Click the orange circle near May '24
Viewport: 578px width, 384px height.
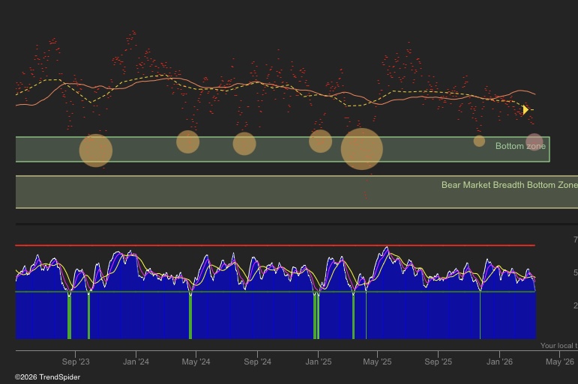(x=187, y=141)
